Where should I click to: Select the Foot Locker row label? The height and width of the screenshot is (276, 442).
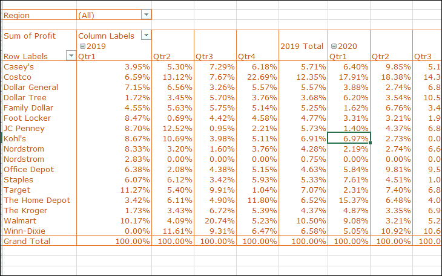click(39, 118)
